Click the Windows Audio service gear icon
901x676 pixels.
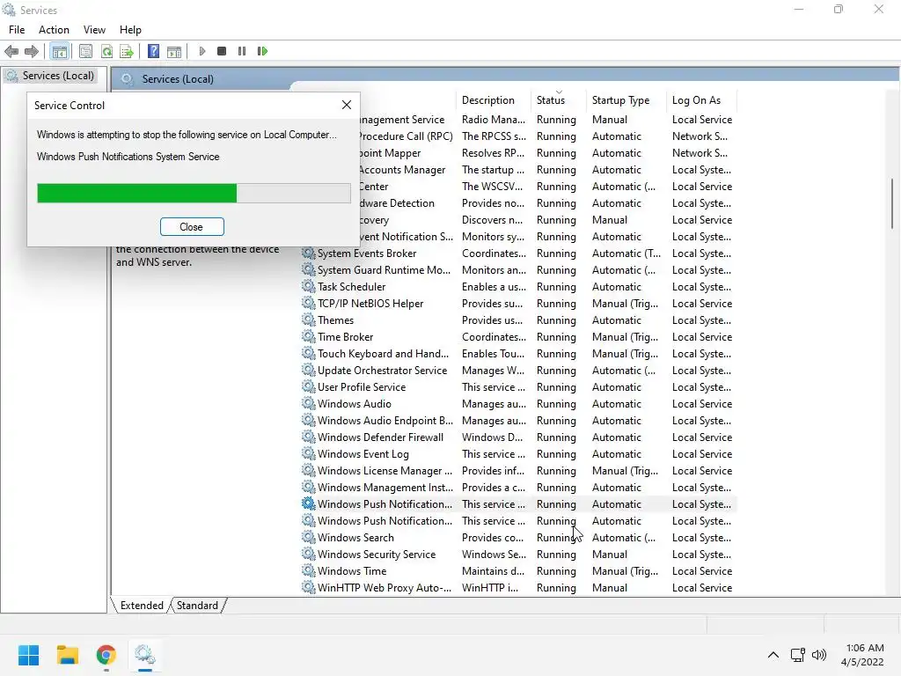pos(309,403)
